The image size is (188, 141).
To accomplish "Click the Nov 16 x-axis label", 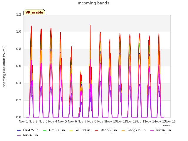I will pos(170,121).
